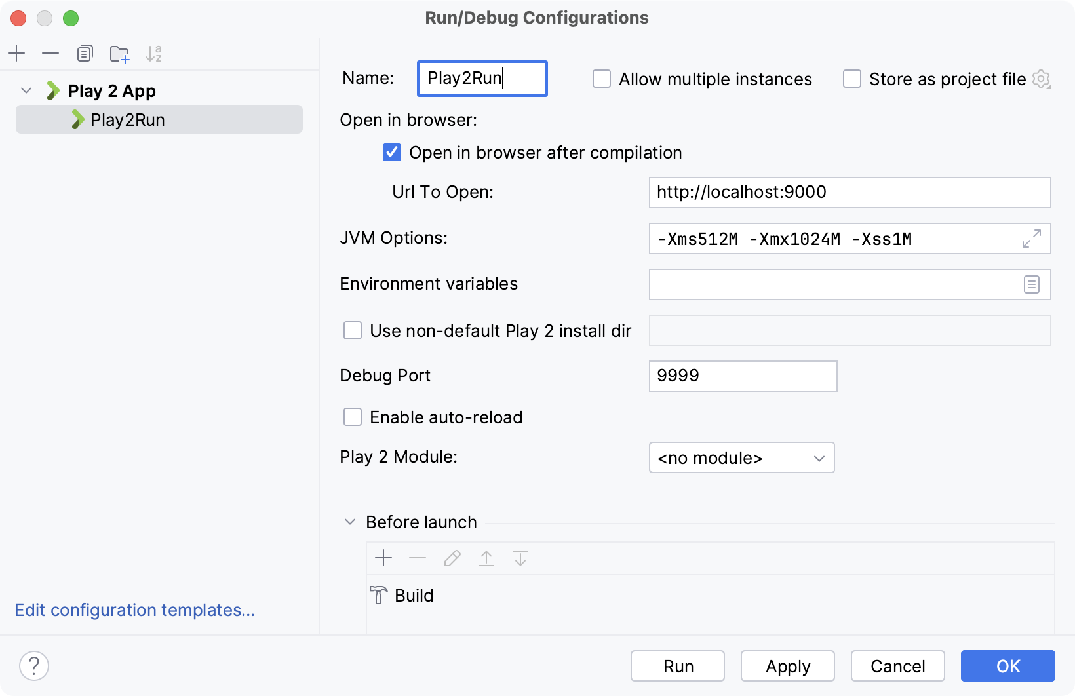Remove the selected configuration

pyautogui.click(x=50, y=53)
